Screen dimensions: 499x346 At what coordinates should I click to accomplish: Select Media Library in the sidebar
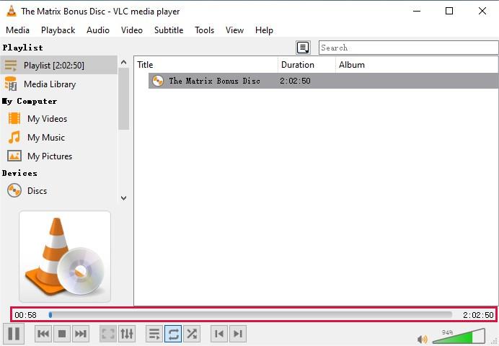pyautogui.click(x=49, y=84)
